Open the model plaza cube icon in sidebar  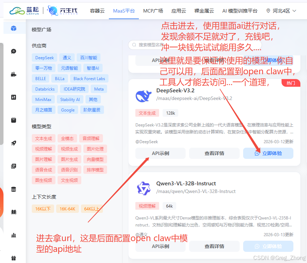tap(14, 28)
